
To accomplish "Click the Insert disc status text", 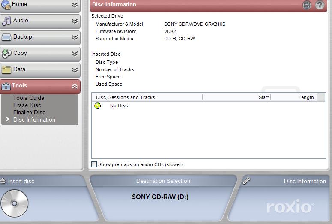I will tap(21, 182).
